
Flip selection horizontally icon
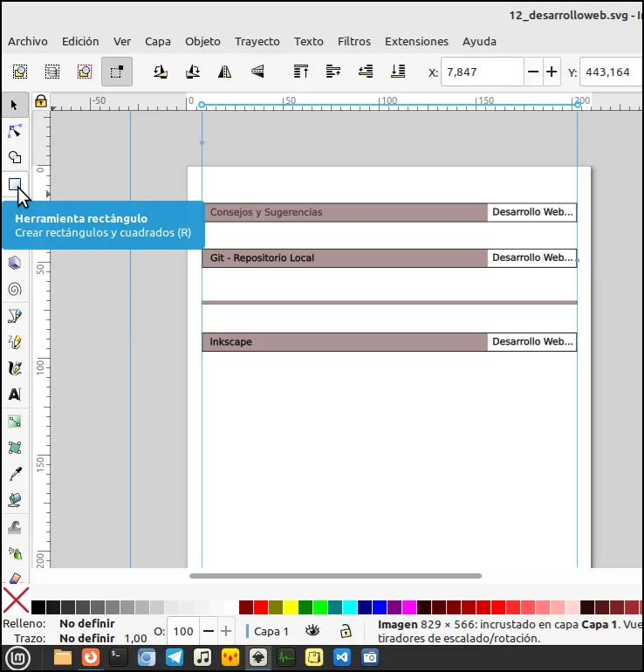point(224,72)
